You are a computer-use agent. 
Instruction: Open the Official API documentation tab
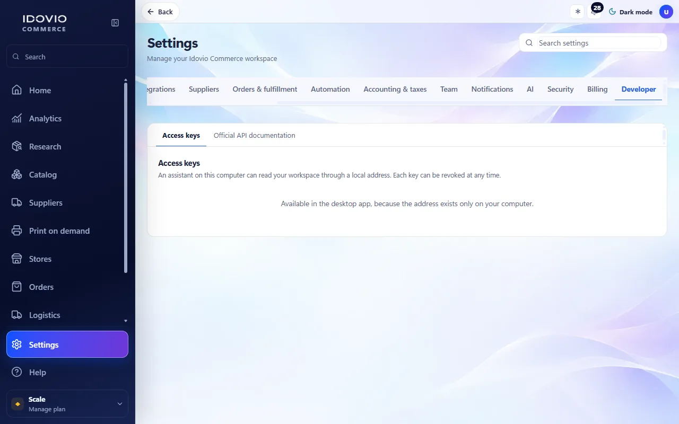tap(255, 136)
